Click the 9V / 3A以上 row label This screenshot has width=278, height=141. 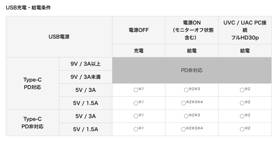85,64
